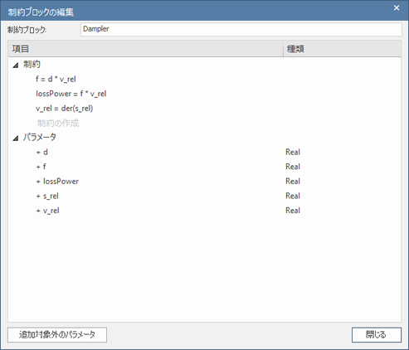Image resolution: width=409 pixels, height=350 pixels.
Task: Click the 制約ブロック name field with Dampler
Action: (241, 29)
